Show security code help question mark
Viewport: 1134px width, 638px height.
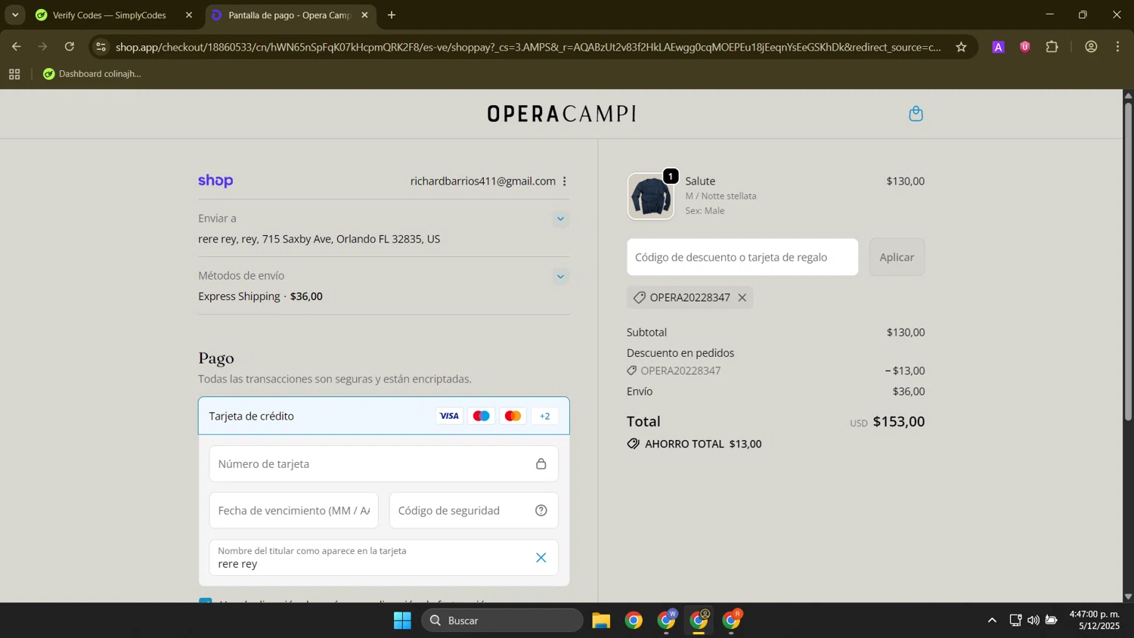coord(541,511)
